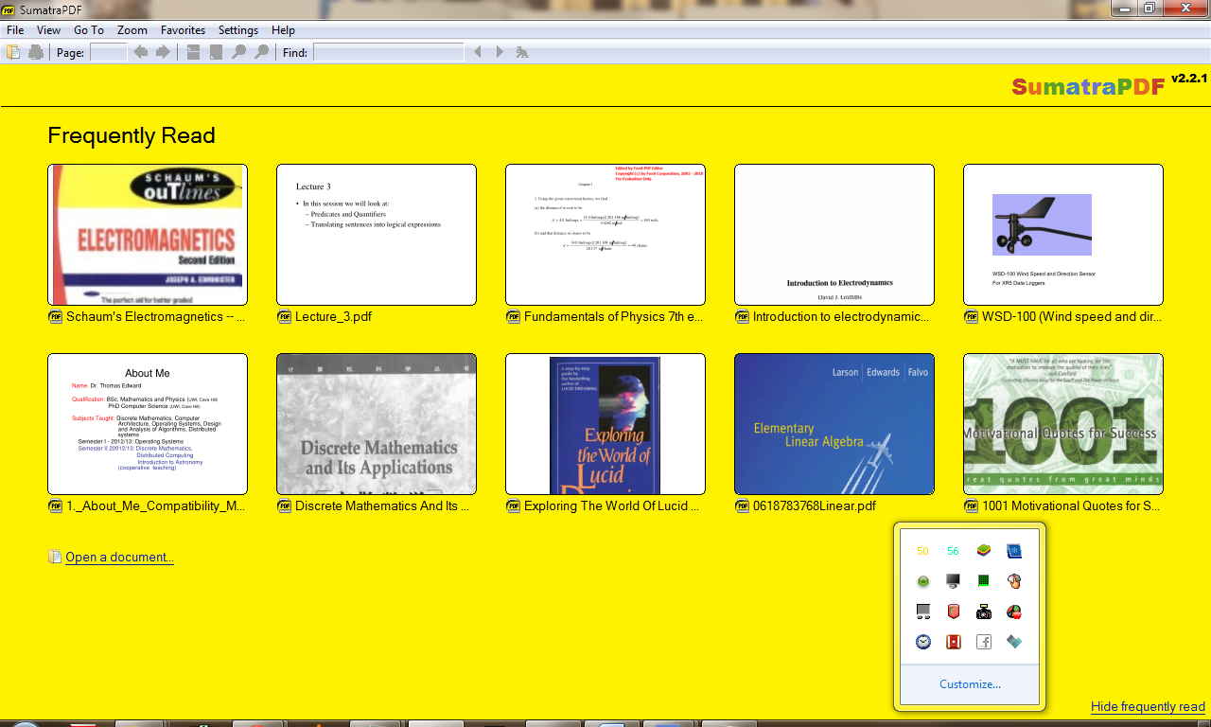1211x727 pixels.
Task: Open the Zoom menu
Action: [x=132, y=30]
